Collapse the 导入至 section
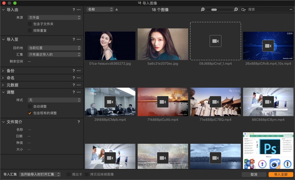 click(x=3, y=39)
